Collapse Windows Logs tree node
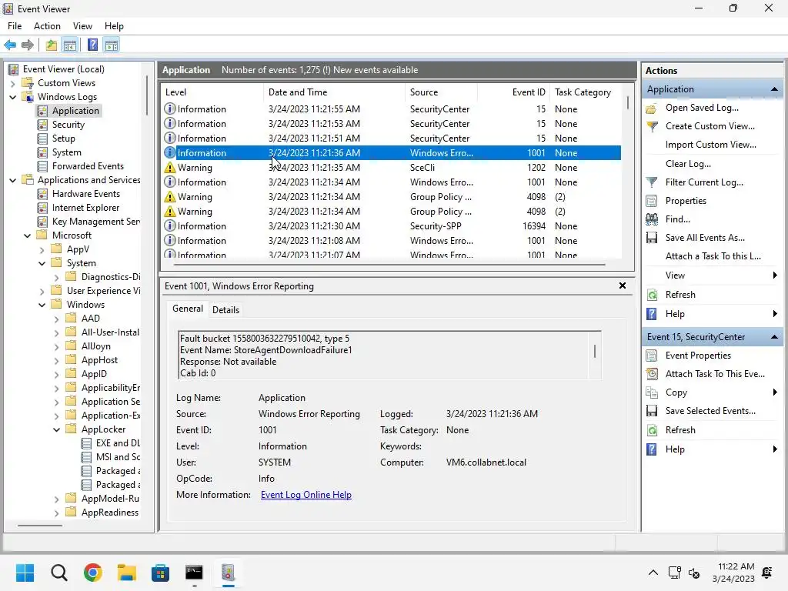This screenshot has width=788, height=591. point(13,97)
